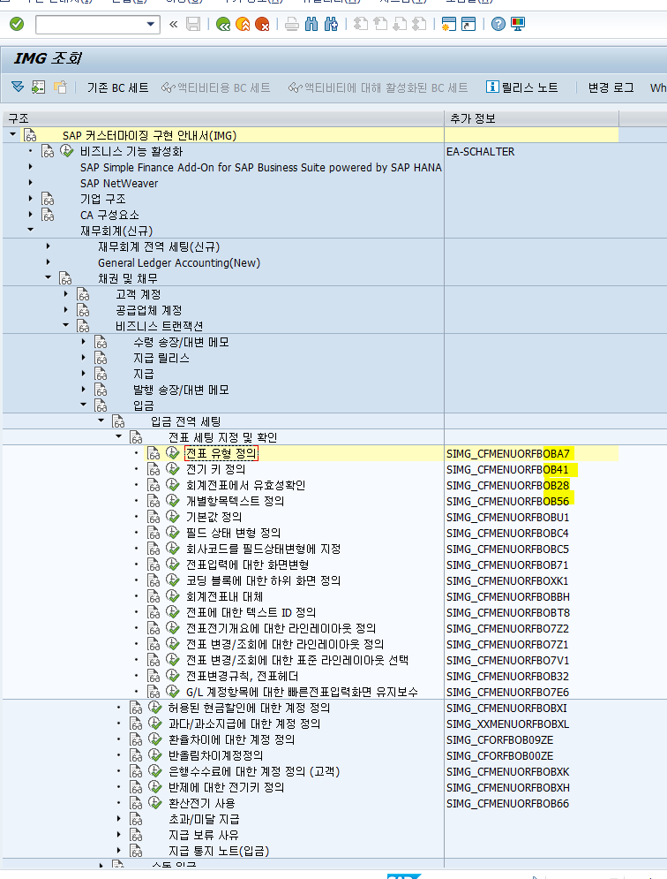Collapse the 재무회계(신규) node

pos(30,230)
